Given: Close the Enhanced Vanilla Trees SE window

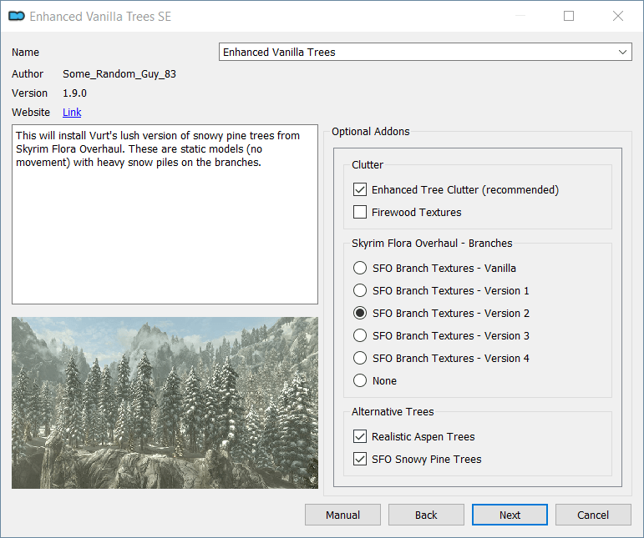Looking at the screenshot, I should click(x=618, y=16).
